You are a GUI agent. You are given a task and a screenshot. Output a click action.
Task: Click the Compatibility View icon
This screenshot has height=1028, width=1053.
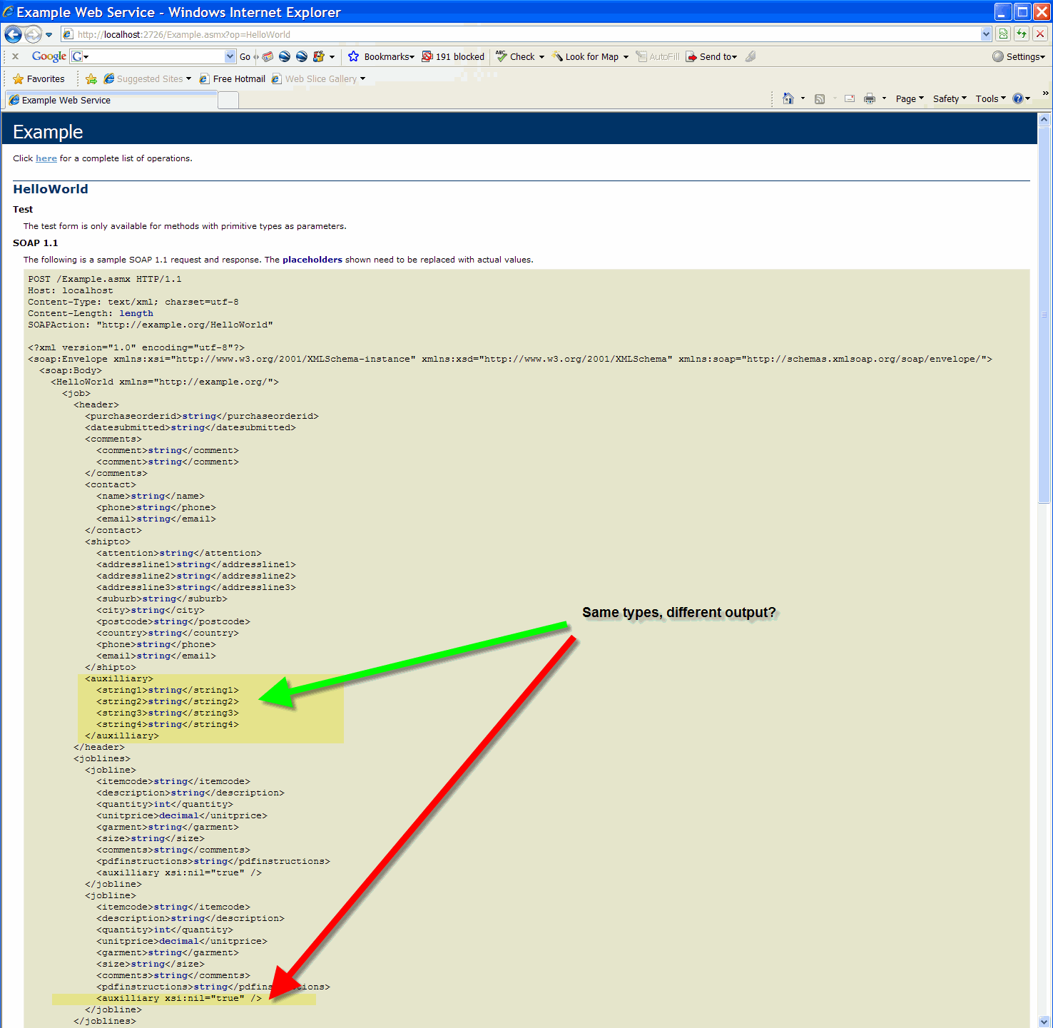click(x=1003, y=34)
